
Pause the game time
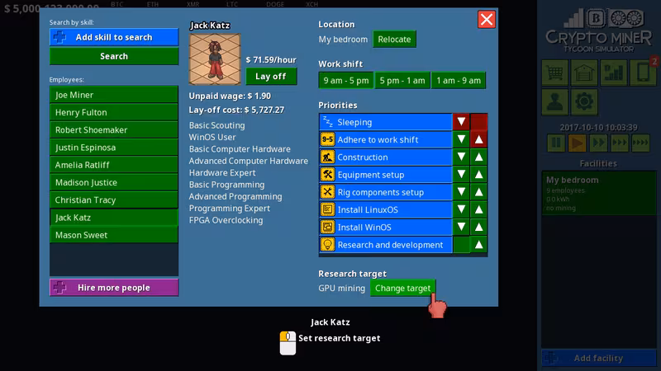tap(556, 143)
